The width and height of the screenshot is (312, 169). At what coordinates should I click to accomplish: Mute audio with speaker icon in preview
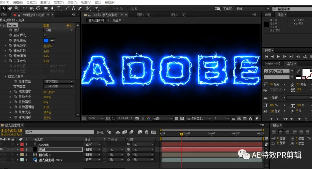[x=298, y=57]
